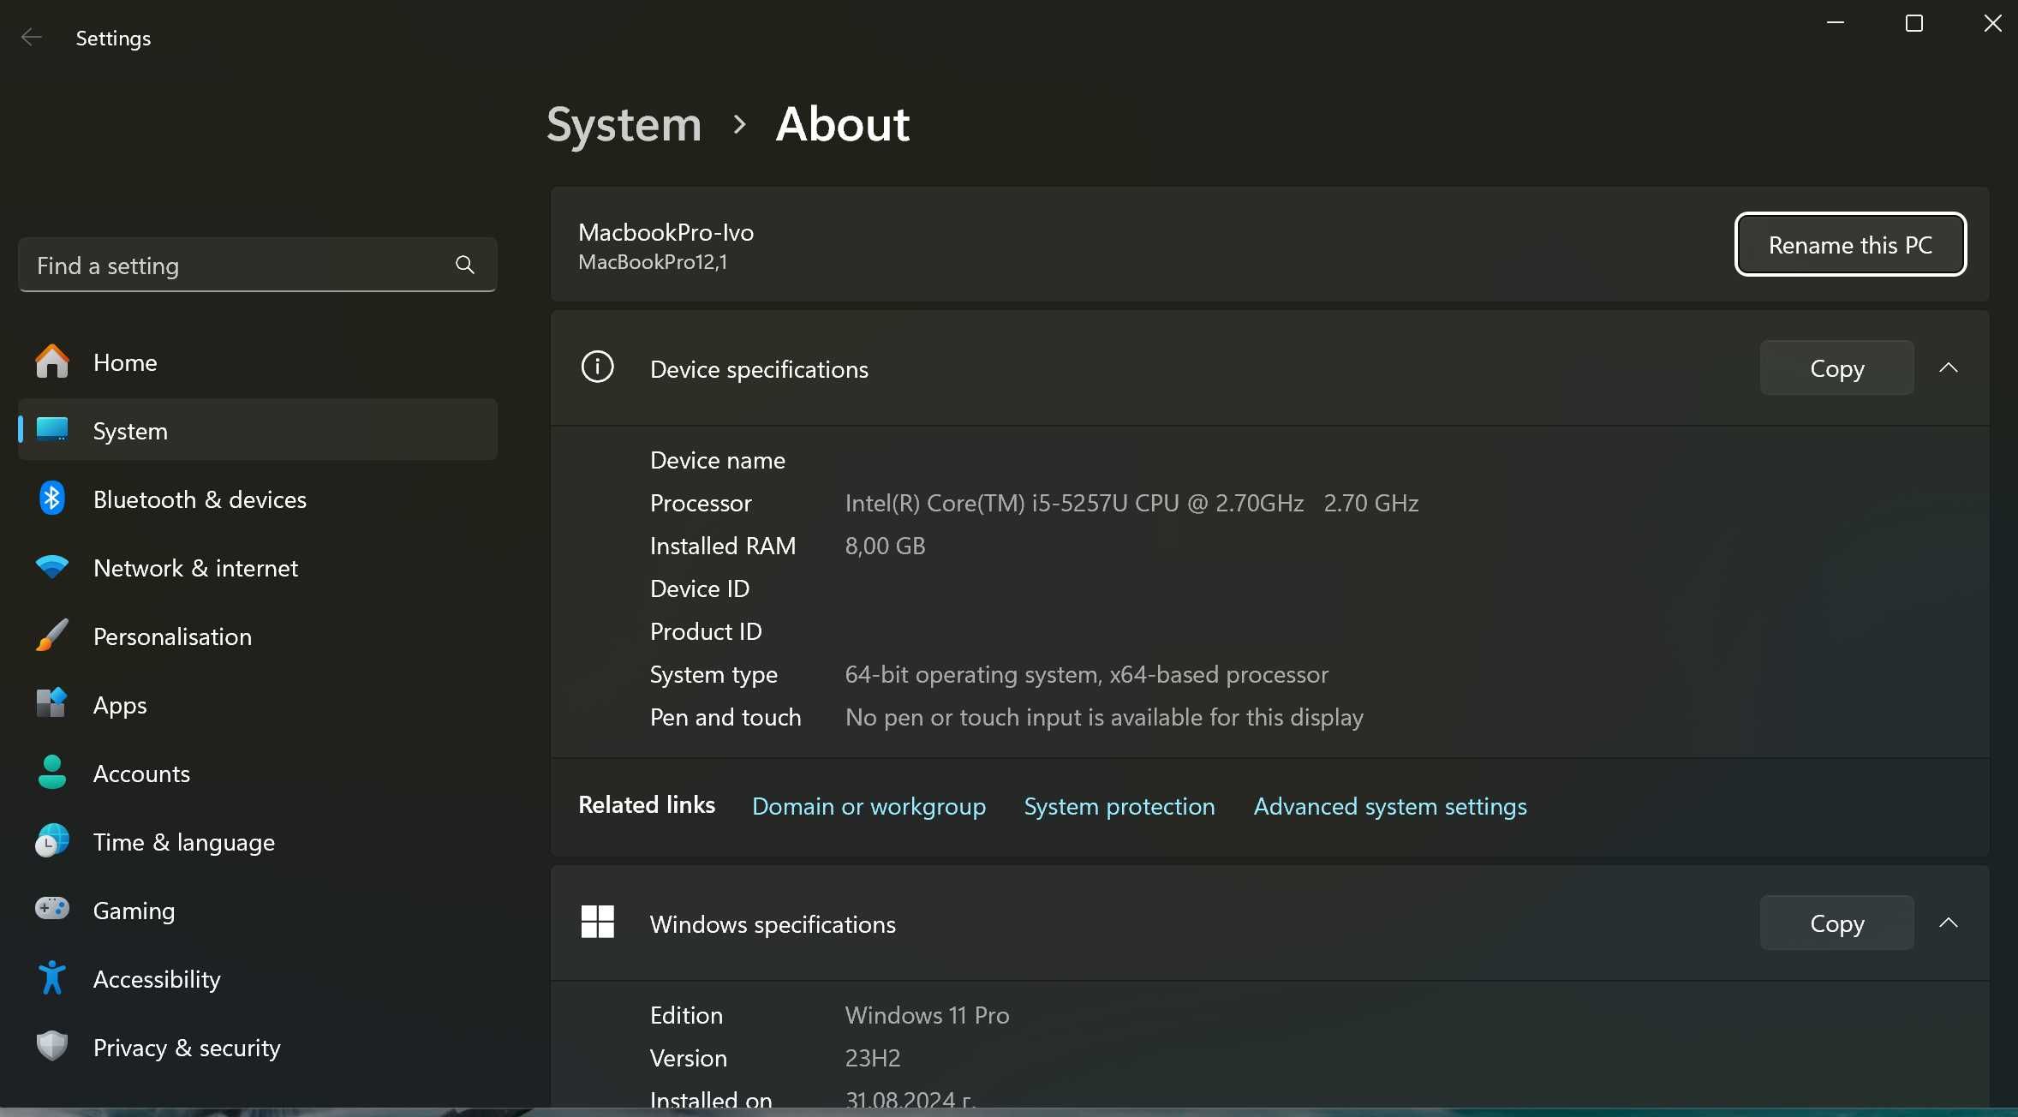
Task: Click the Windows 11 Pro edition value
Action: (x=927, y=1015)
